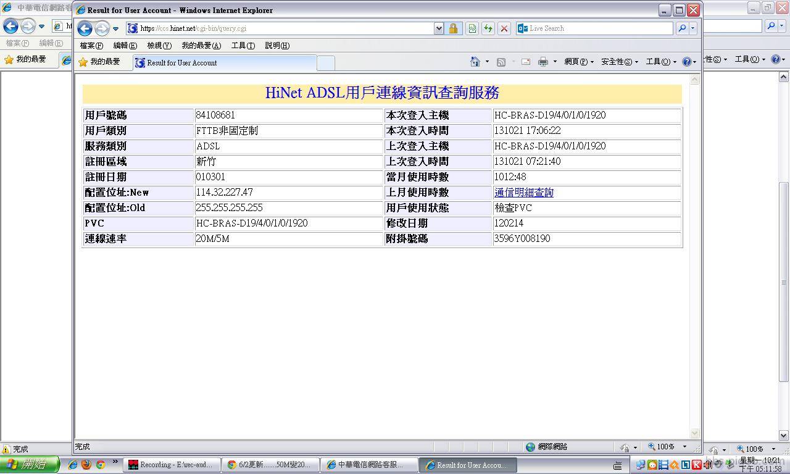Click the Windows 開始 Start button
Image resolution: width=790 pixels, height=474 pixels.
coord(30,465)
